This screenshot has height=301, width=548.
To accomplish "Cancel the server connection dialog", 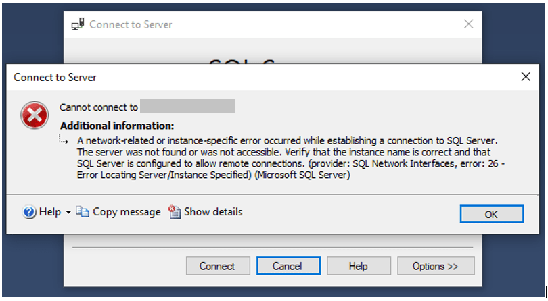I will pyautogui.click(x=288, y=266).
